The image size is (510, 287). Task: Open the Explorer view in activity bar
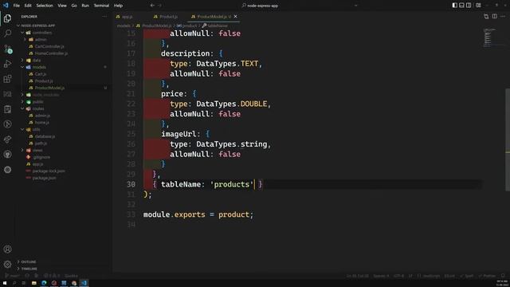[x=7, y=18]
